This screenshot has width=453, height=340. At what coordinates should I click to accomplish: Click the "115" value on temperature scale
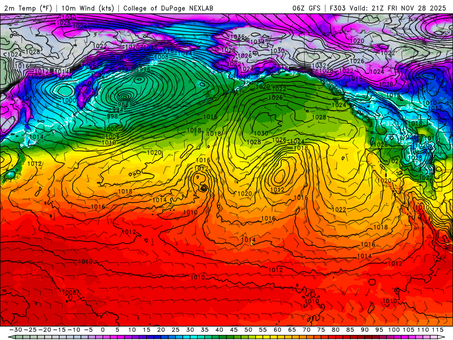coord(437,330)
